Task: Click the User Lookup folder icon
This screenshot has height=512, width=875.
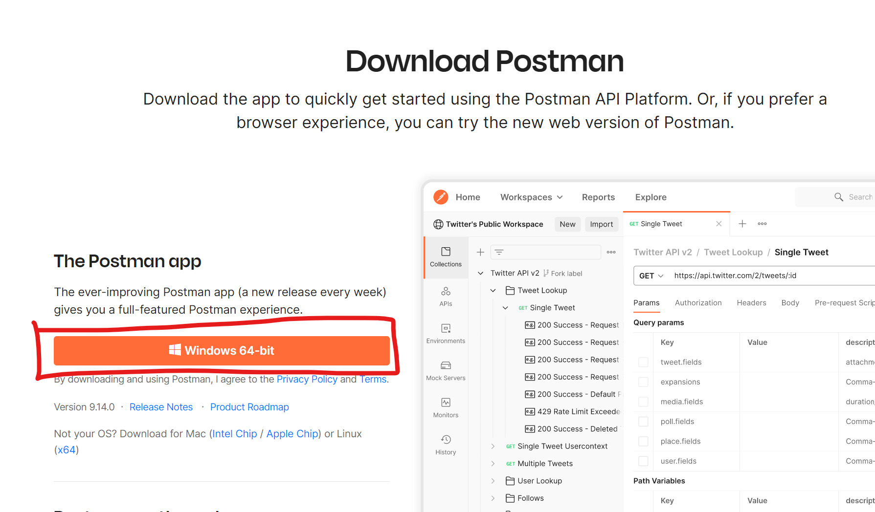Action: (510, 481)
